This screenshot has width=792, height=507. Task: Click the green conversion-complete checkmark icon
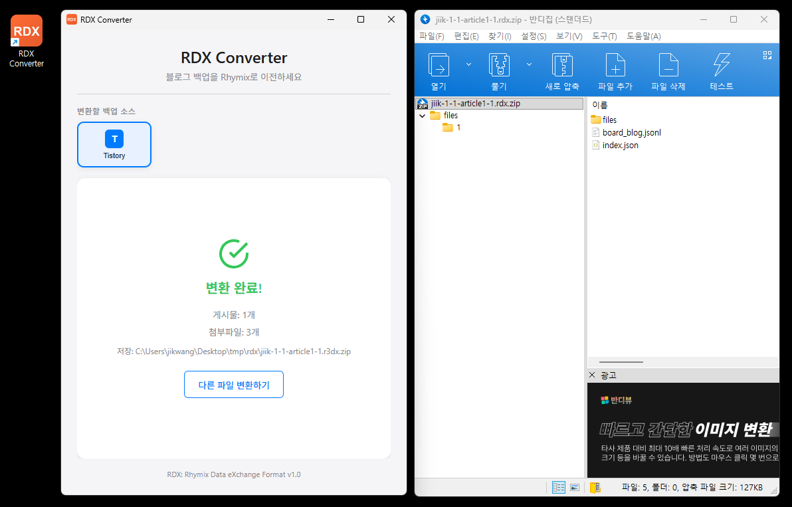coord(234,254)
